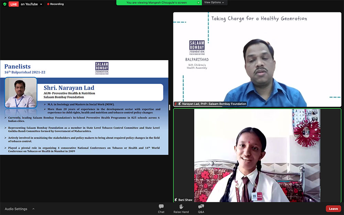Viewport: 344px width, 215px height.
Task: Click the green screen-viewing banner text
Action: point(157,3)
